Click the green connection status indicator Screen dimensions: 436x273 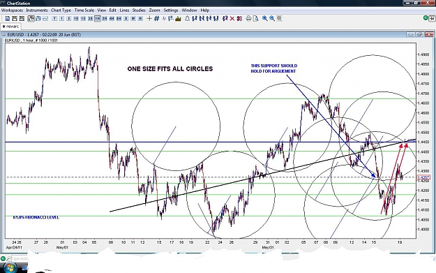pyautogui.click(x=426, y=18)
